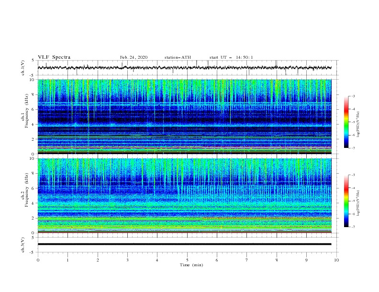
Task: Click the '-7' value on ch.2 colorbar
Action: (x=353, y=227)
